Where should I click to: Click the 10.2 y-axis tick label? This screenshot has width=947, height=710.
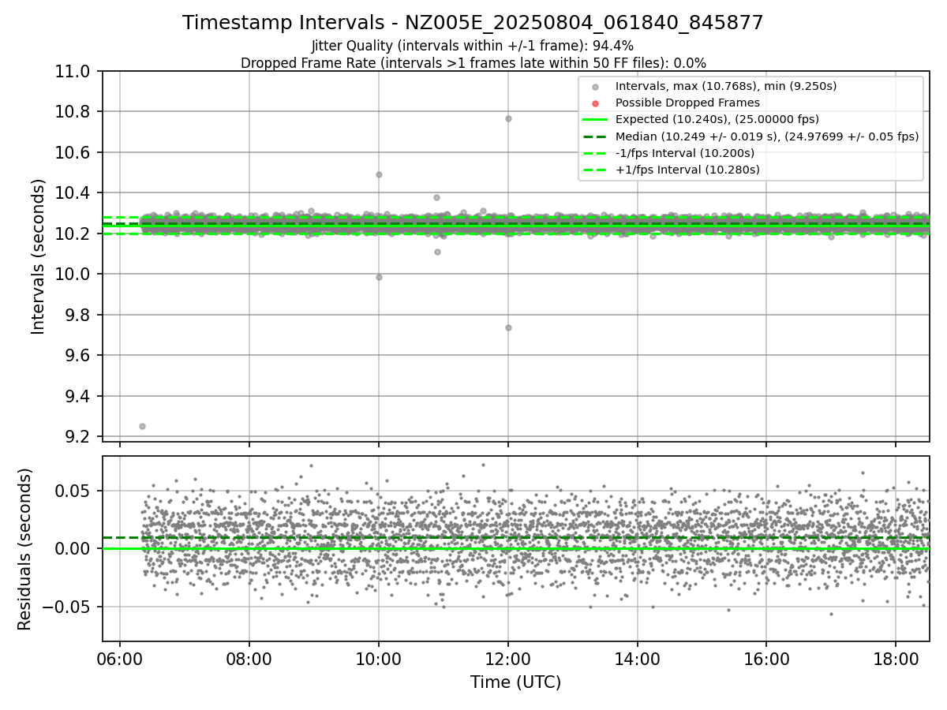77,234
